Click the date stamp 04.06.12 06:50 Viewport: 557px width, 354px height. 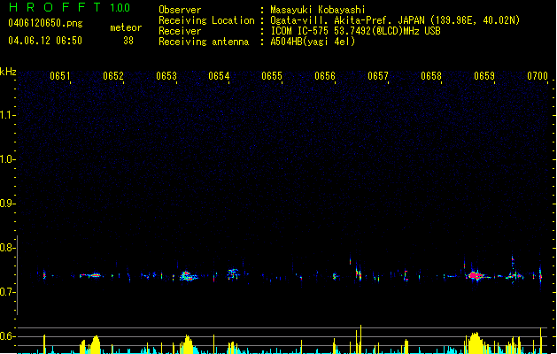coord(45,41)
